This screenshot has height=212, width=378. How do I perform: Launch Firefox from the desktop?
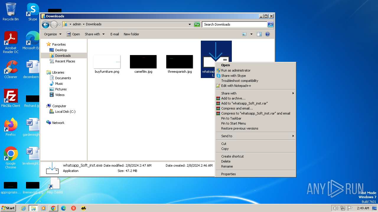[11, 127]
